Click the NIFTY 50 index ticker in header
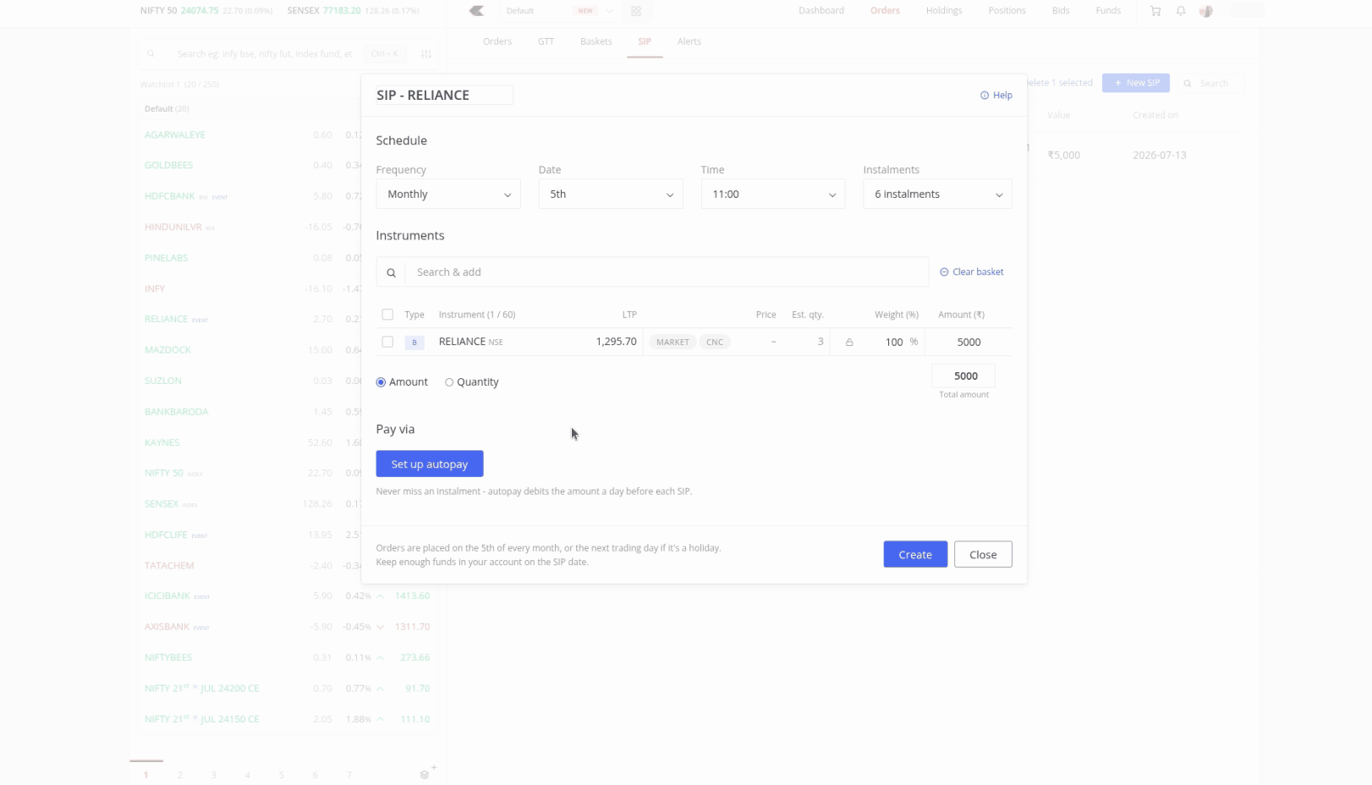This screenshot has height=785, width=1372. 206,11
